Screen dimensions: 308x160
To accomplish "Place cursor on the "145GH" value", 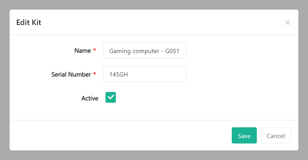I will coord(119,74).
